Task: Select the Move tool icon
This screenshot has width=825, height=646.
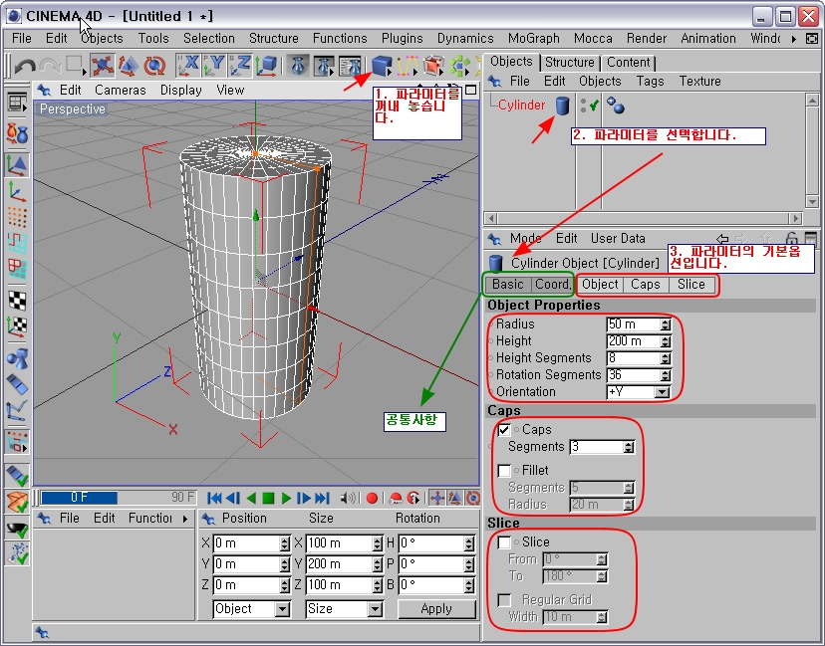Action: pyautogui.click(x=102, y=66)
